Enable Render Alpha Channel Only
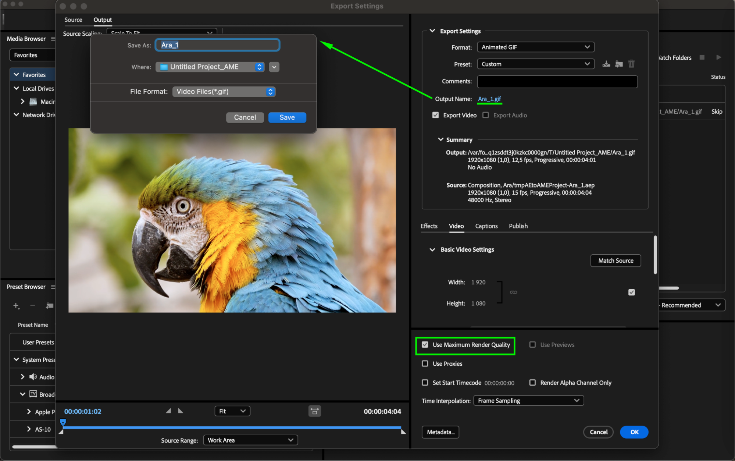This screenshot has width=735, height=461. point(532,383)
